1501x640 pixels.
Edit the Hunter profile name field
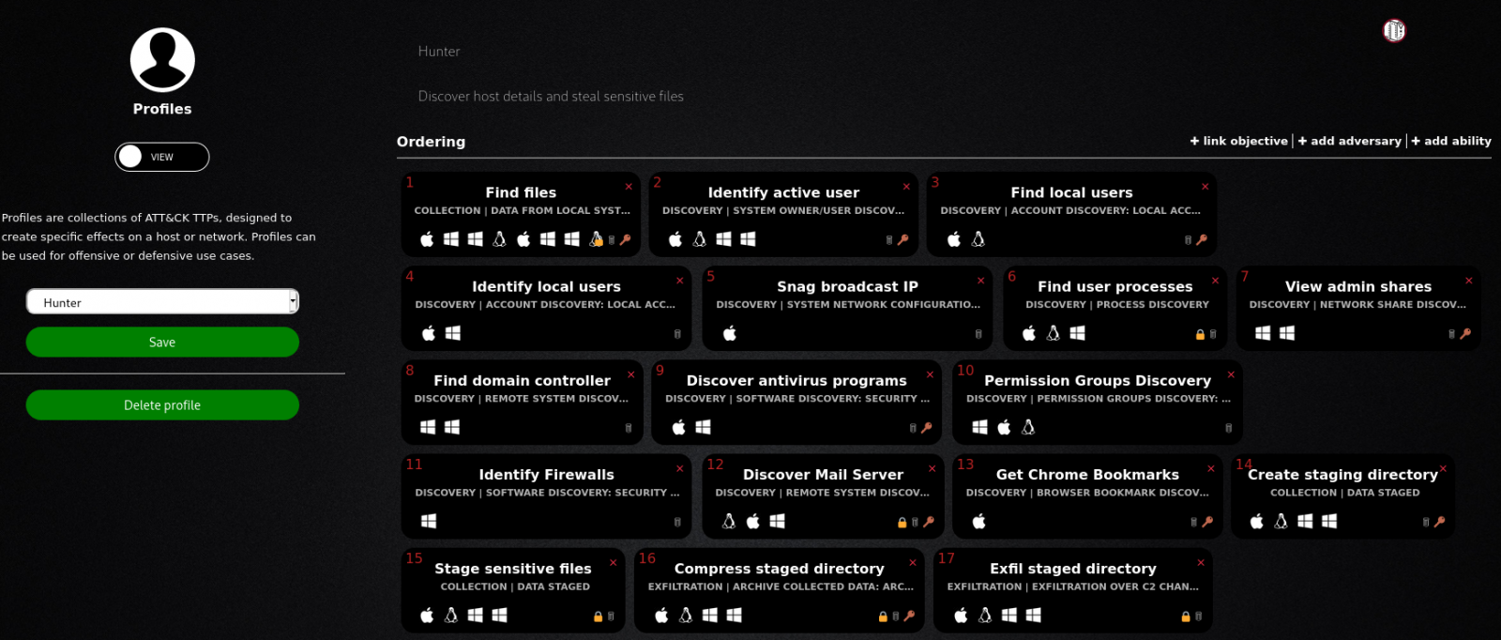(x=439, y=52)
